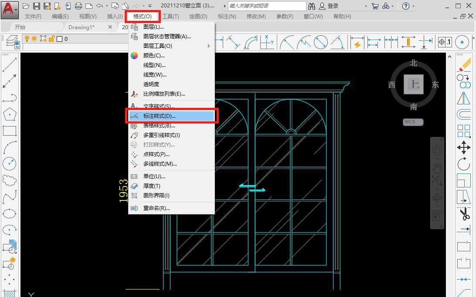Open the undo history dropdown arrow
Viewport: 476px width, 297px height.
tap(107, 6)
